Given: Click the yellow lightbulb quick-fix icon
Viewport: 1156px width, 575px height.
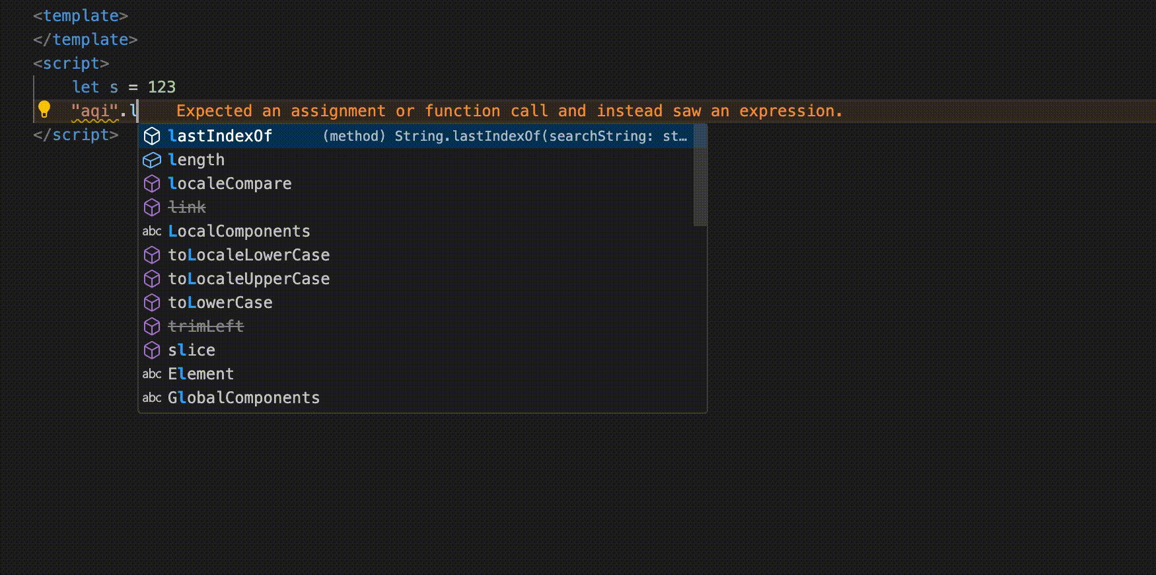Looking at the screenshot, I should click(44, 109).
